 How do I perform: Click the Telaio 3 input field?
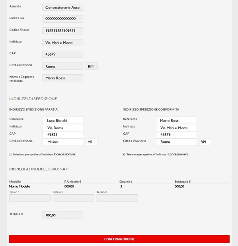coord(117,198)
